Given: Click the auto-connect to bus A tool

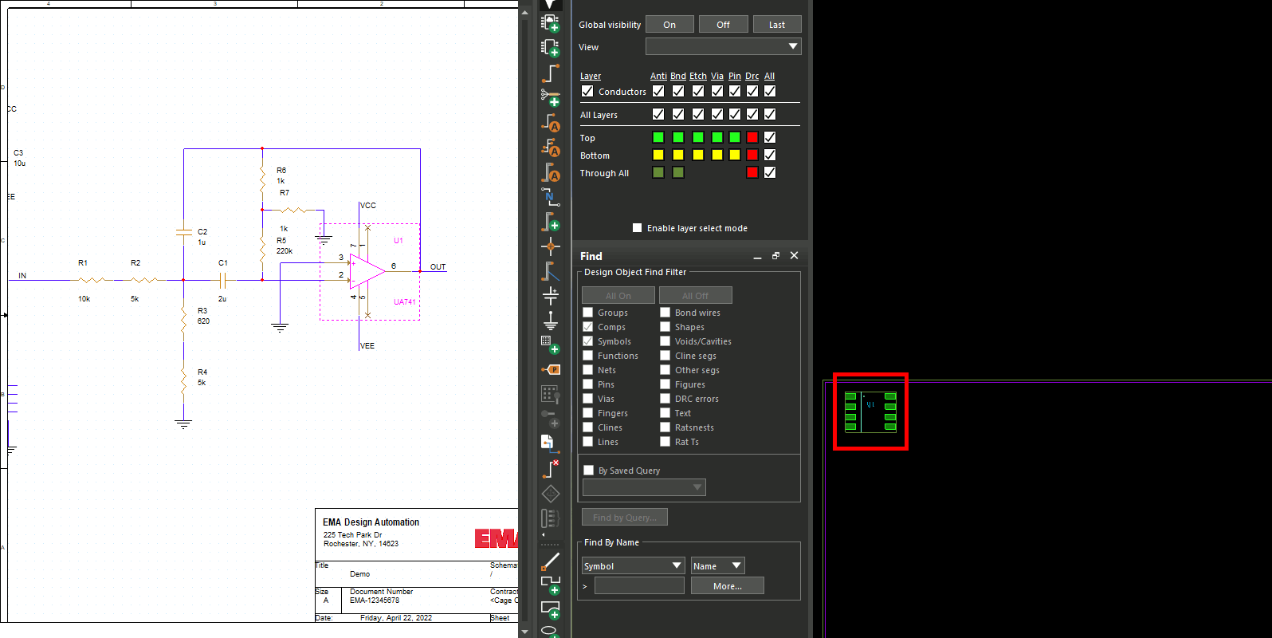Looking at the screenshot, I should click(x=550, y=172).
